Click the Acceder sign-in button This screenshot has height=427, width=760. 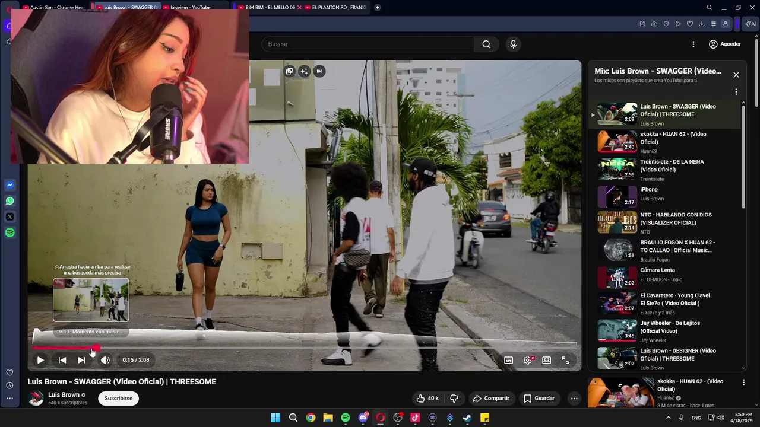725,44
